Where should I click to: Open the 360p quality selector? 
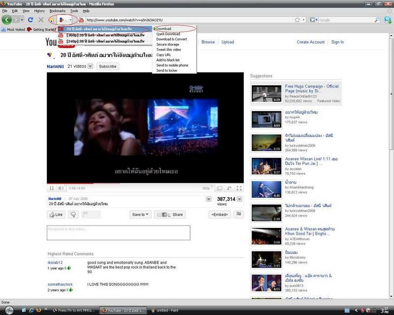click(207, 188)
